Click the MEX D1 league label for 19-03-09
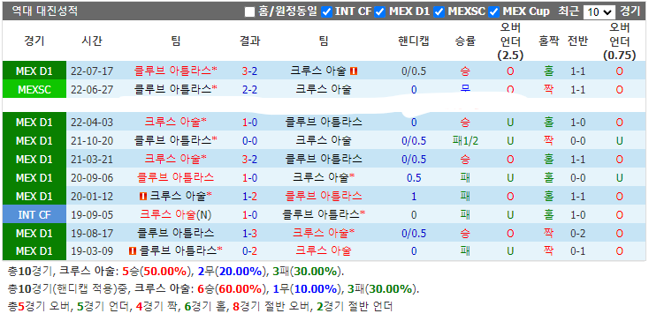649x321 pixels. pyautogui.click(x=34, y=250)
